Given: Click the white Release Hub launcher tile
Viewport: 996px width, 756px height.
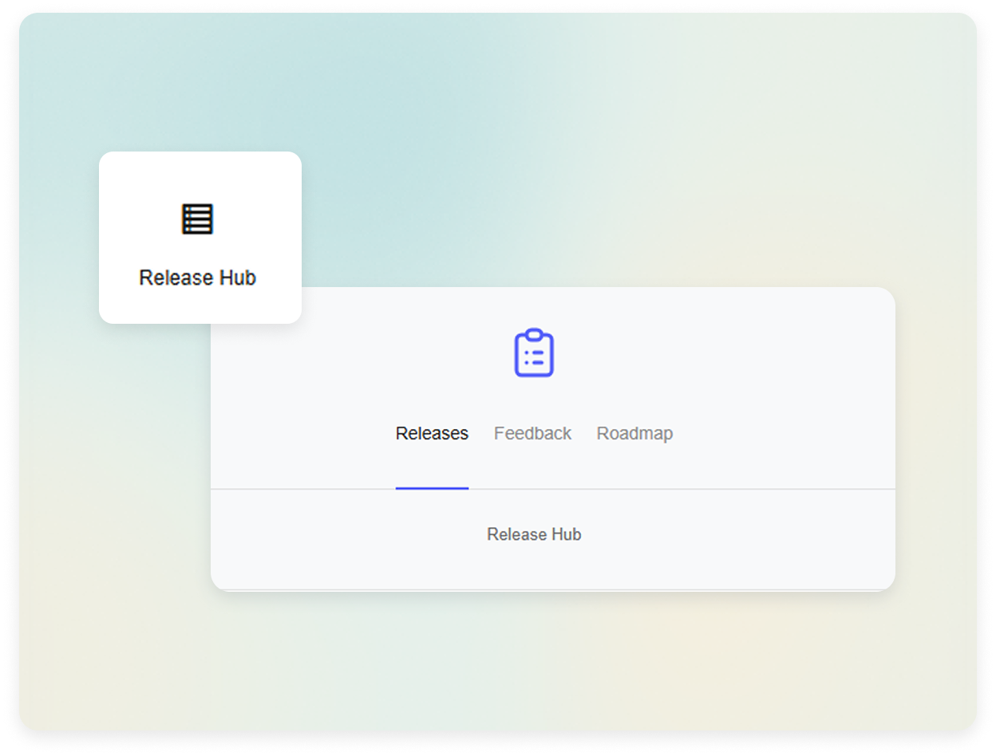Looking at the screenshot, I should point(200,237).
